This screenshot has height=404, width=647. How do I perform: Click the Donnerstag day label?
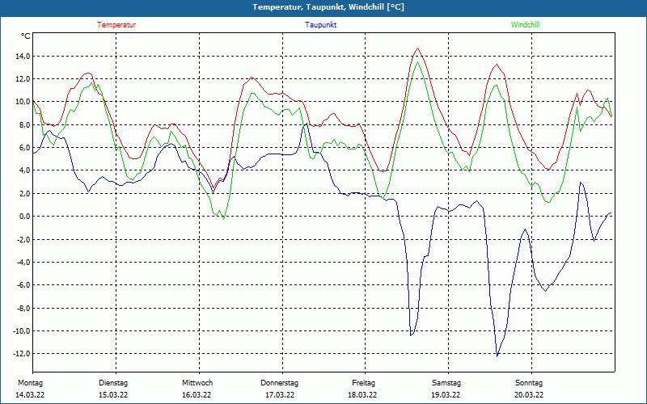point(279,383)
